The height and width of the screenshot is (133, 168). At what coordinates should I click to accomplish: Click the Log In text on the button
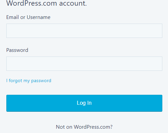84,103
